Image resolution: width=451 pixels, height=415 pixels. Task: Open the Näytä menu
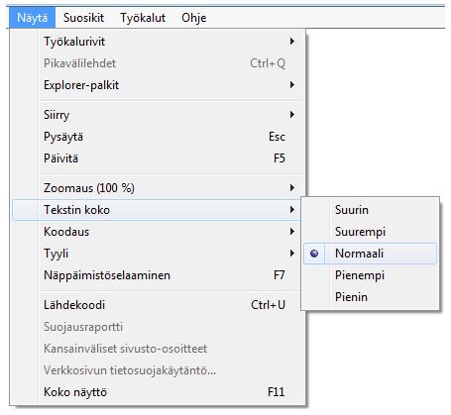coord(32,18)
